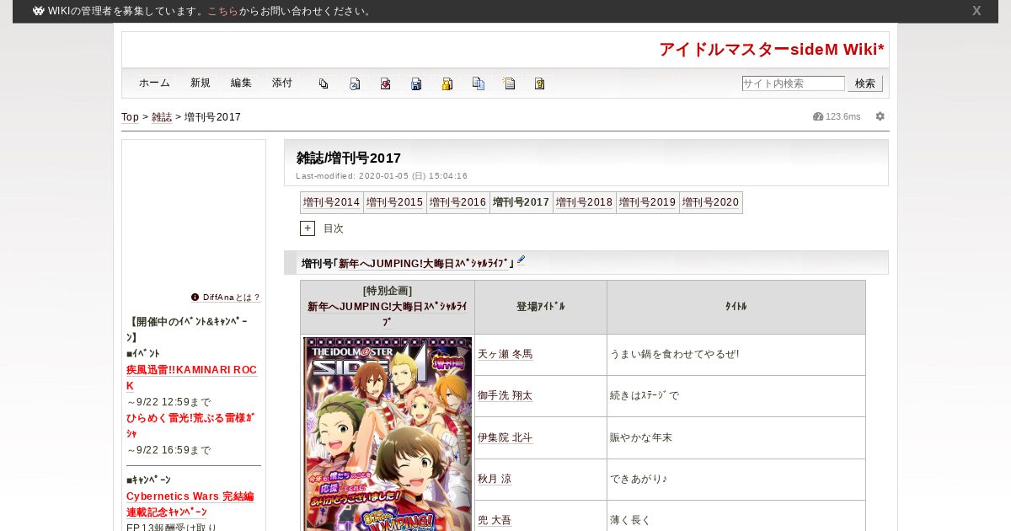1011x531 pixels.
Task: Click the red arrow upload icon
Action: point(385,83)
